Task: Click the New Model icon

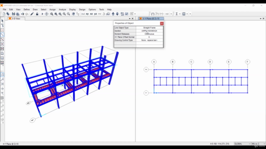Action: coord(4,14)
